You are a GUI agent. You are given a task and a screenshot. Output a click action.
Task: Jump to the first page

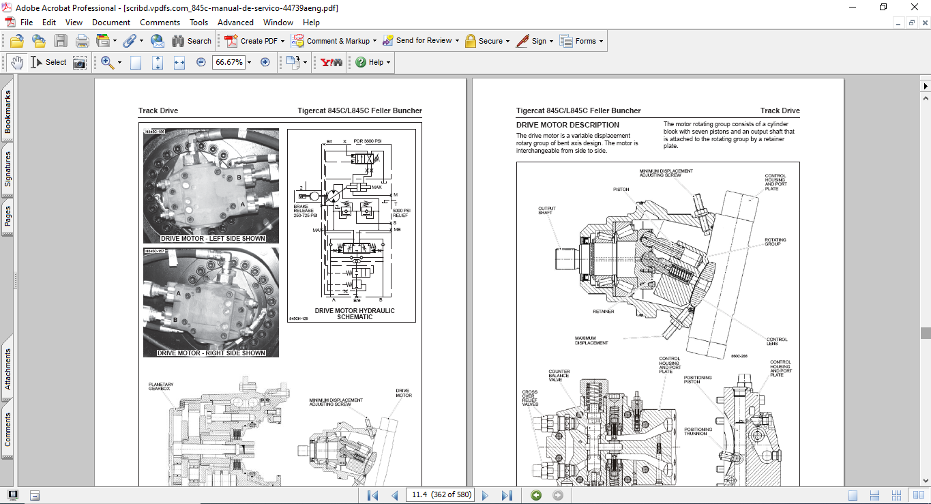point(372,495)
